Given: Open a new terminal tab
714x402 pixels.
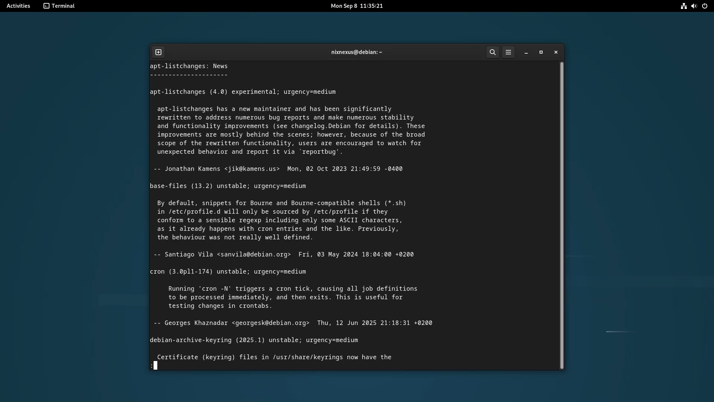Looking at the screenshot, I should [158, 52].
